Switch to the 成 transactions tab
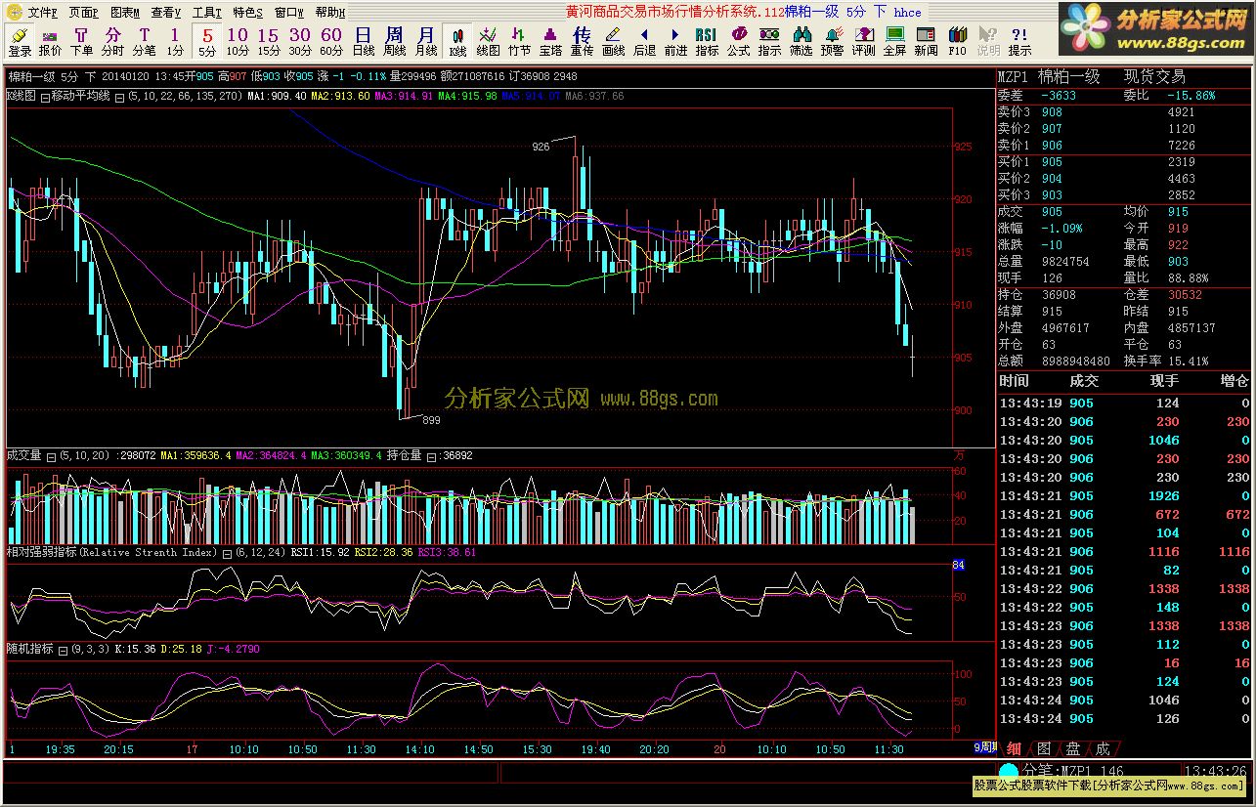This screenshot has width=1256, height=807. [x=1103, y=748]
